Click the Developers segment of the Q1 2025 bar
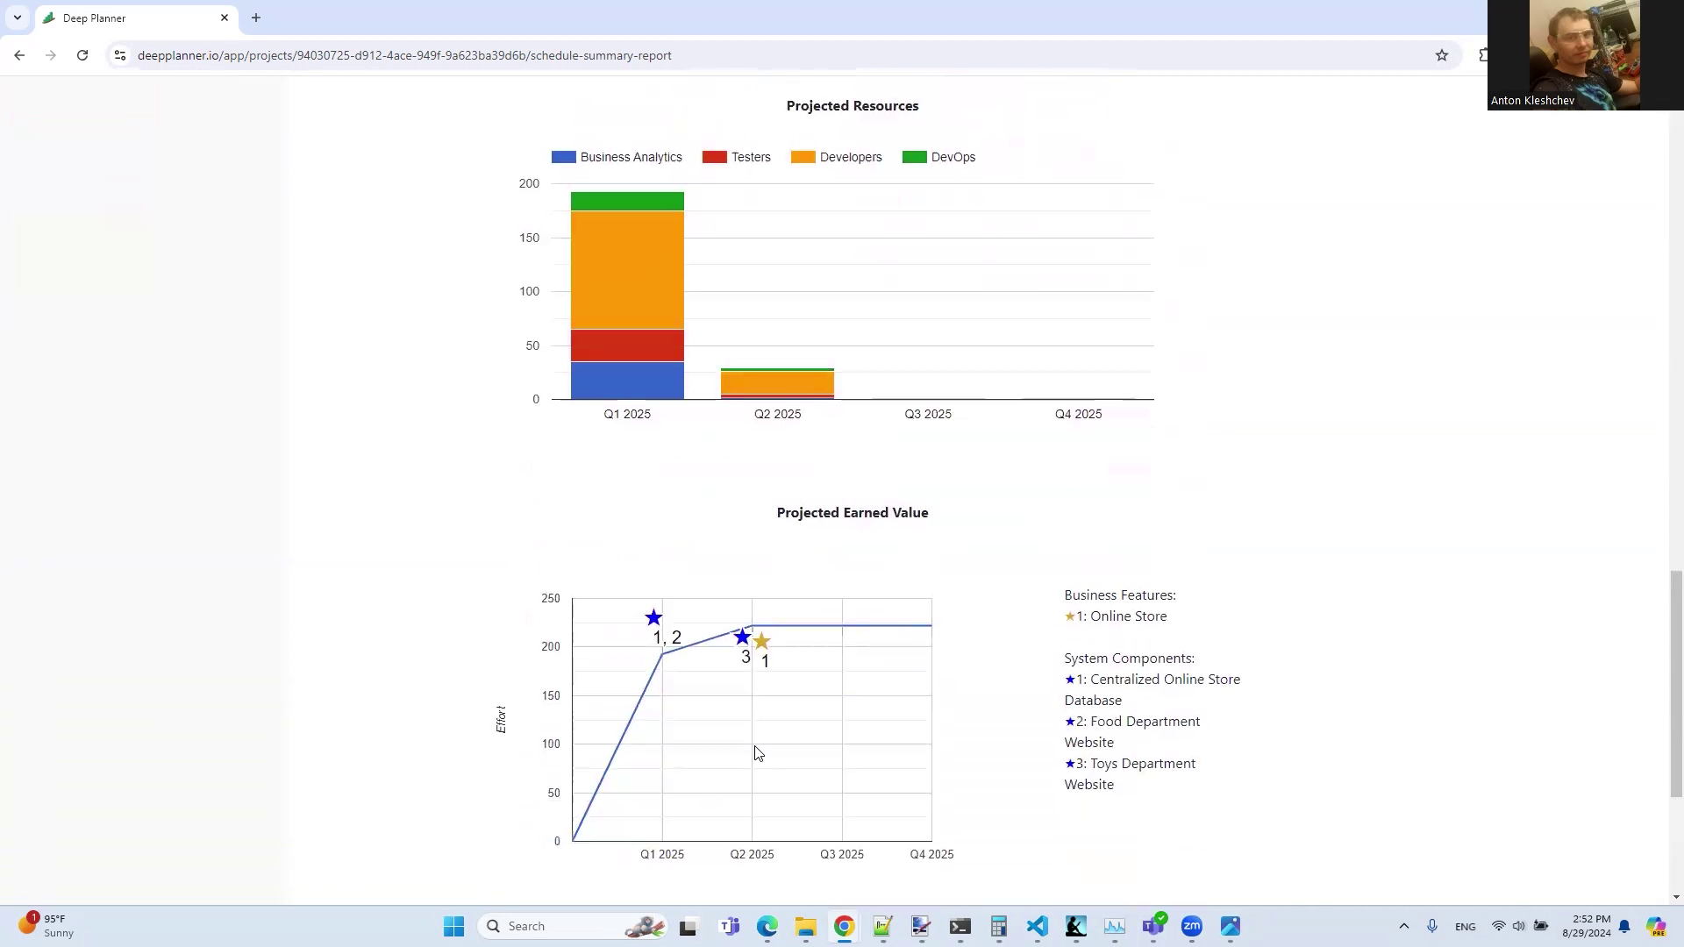 tap(627, 270)
